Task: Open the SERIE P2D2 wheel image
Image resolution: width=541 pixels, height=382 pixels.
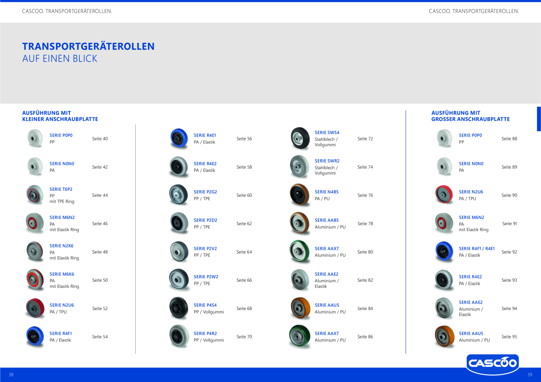Action: pos(179,223)
